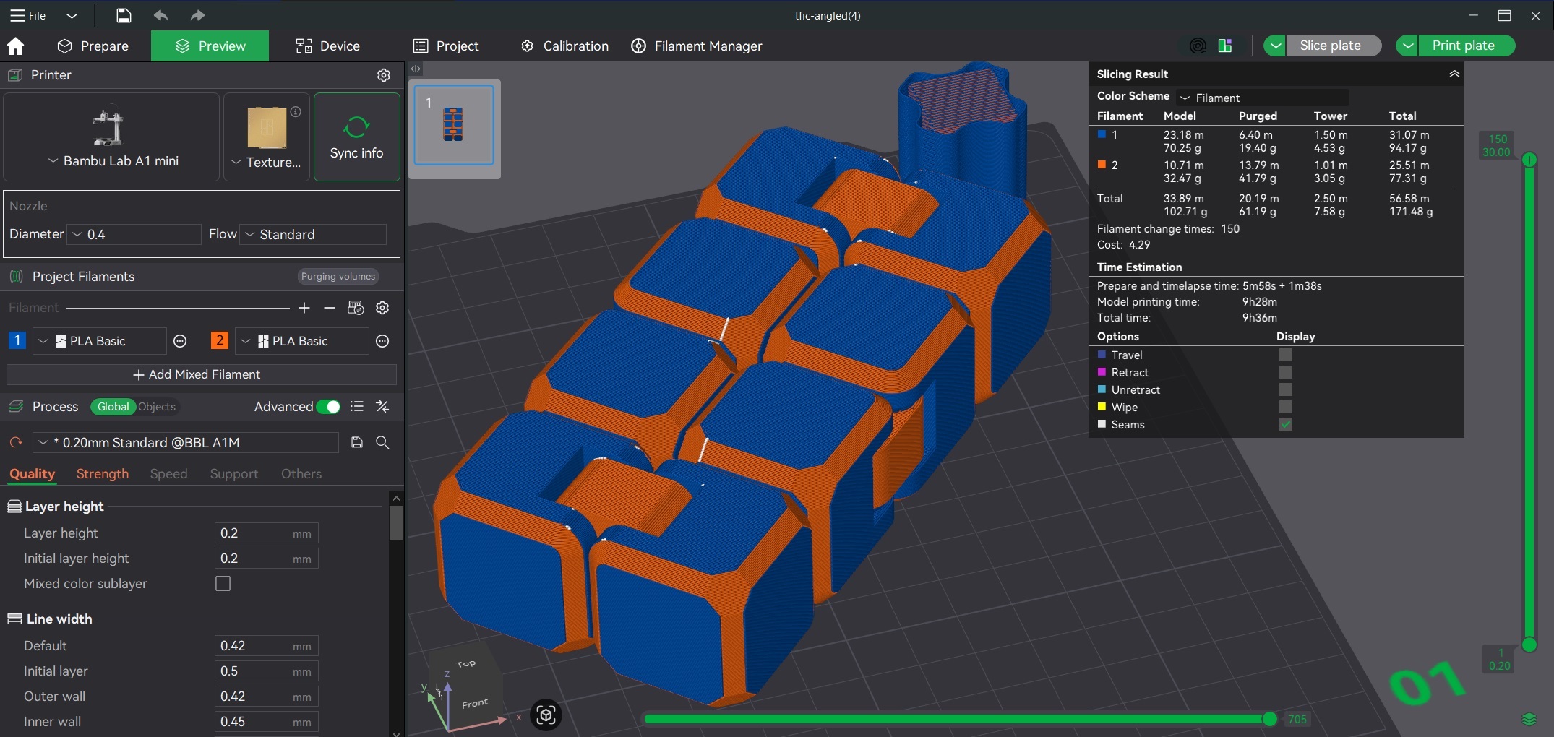Uncheck Seams display checkbox
The width and height of the screenshot is (1554, 737).
point(1285,424)
